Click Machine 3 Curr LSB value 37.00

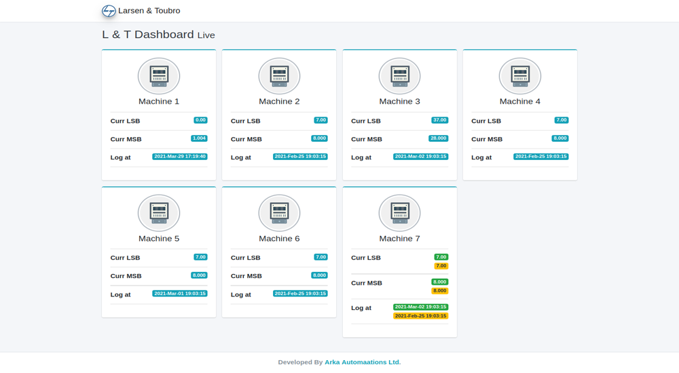point(439,120)
